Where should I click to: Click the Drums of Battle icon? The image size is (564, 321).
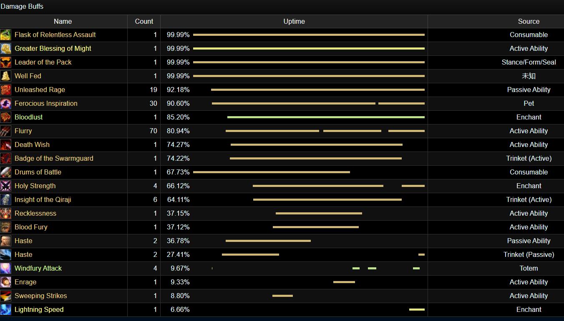(6, 172)
